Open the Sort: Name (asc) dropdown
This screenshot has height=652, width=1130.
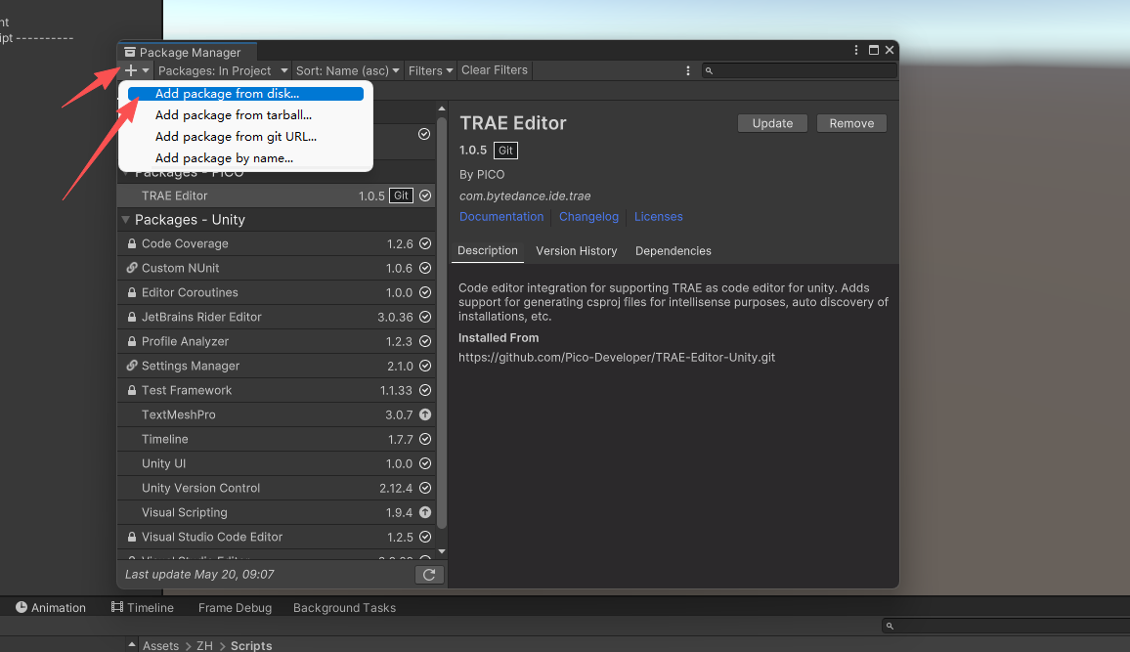tap(347, 70)
